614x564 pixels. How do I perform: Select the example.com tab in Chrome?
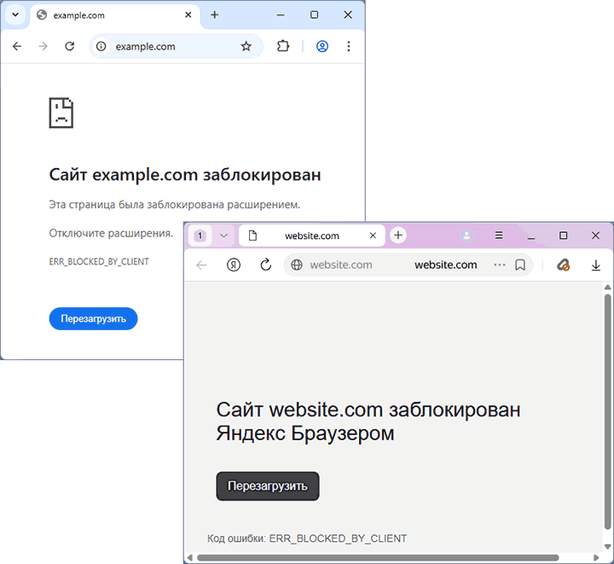point(115,15)
